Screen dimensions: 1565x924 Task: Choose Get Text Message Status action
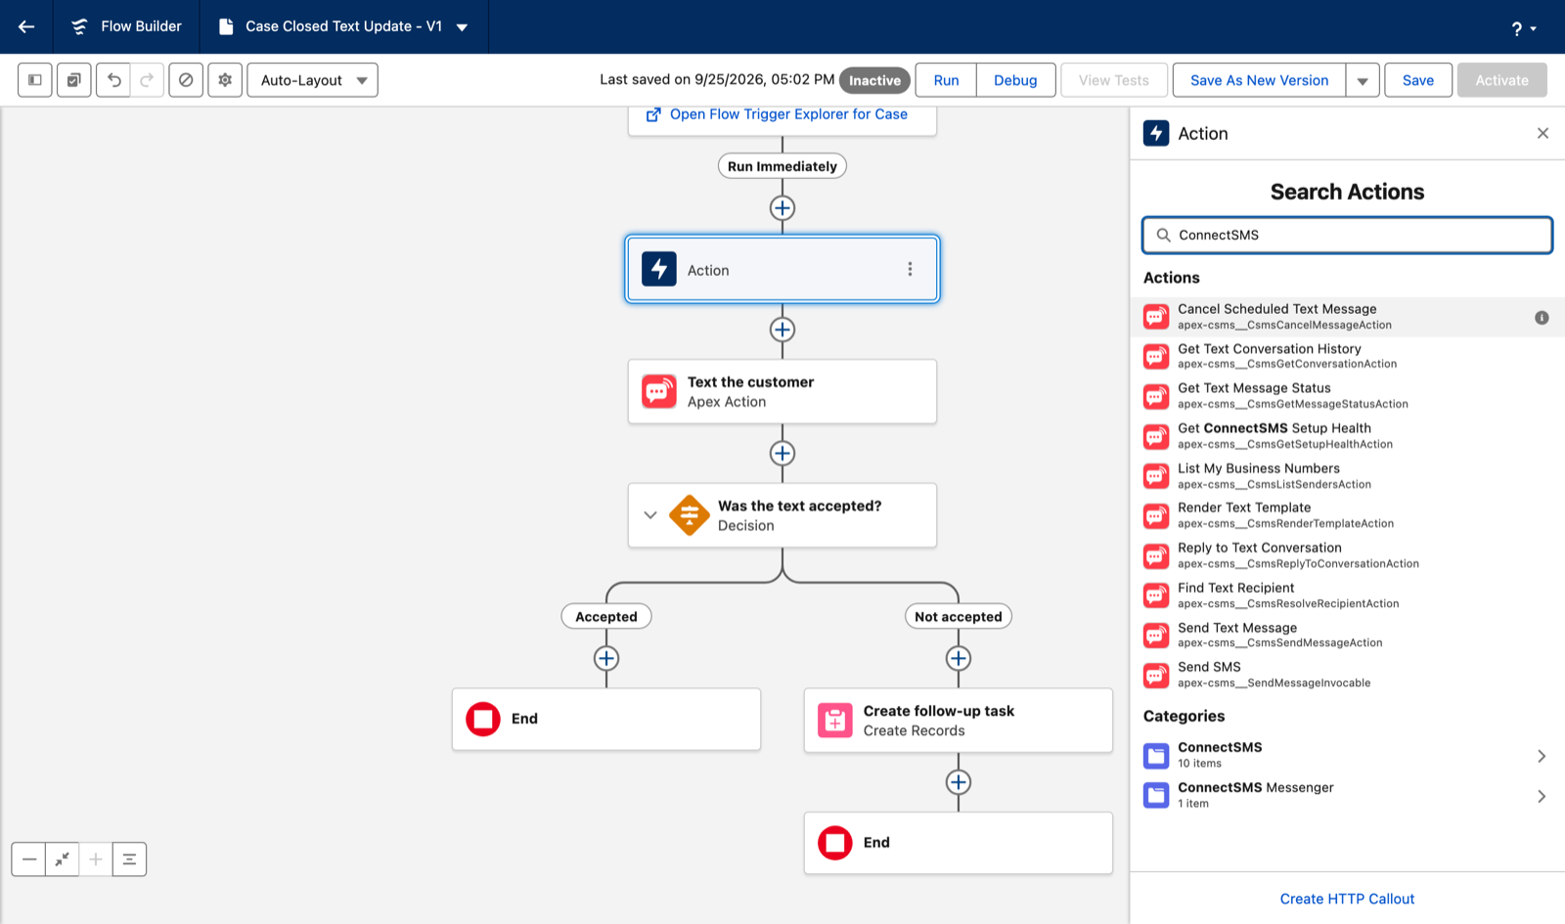coord(1347,396)
